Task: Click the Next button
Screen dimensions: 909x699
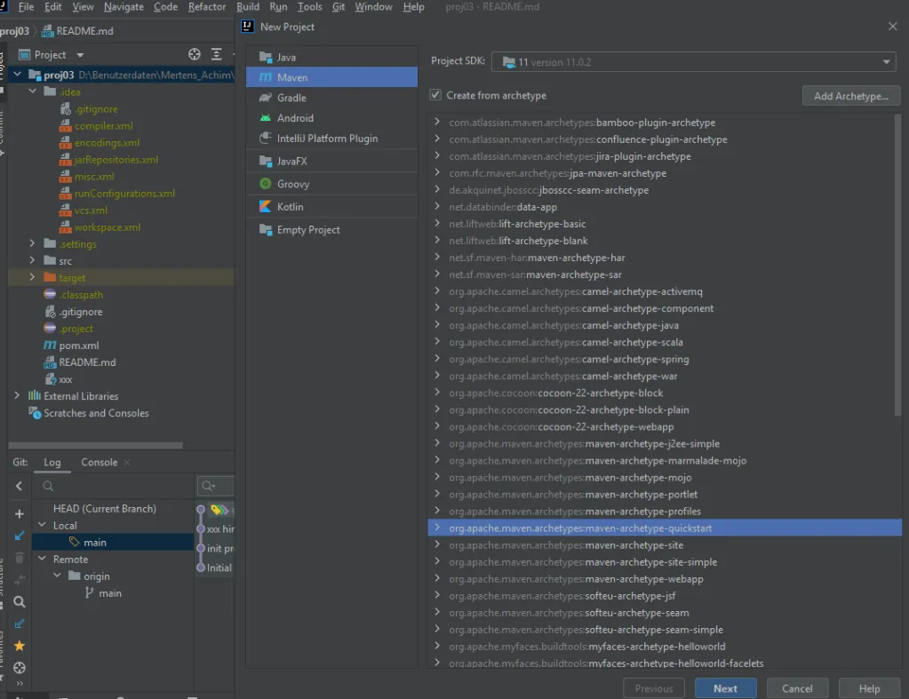Action: [725, 688]
